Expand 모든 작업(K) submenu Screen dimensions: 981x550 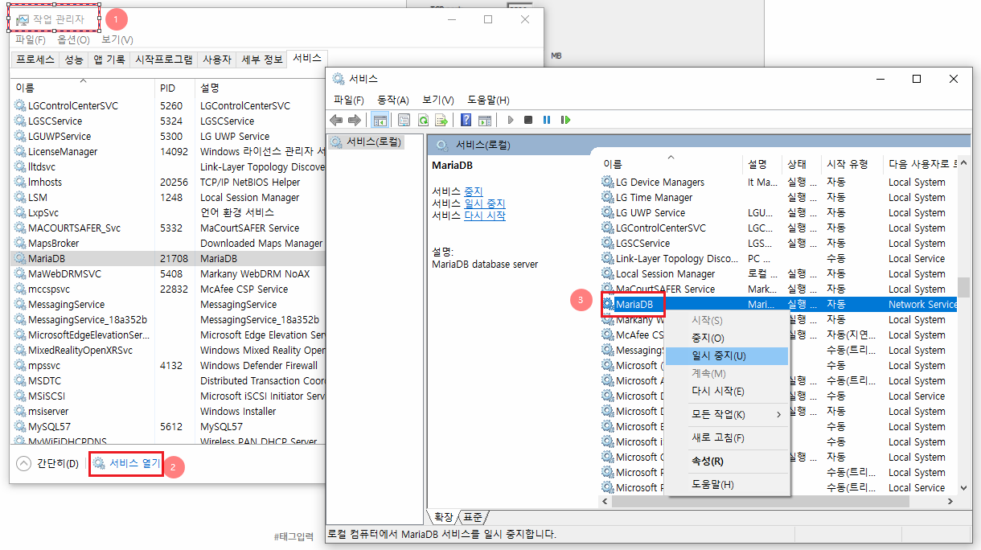(727, 414)
